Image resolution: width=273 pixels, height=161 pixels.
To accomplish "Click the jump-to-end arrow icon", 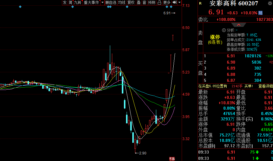I will coord(175,2).
